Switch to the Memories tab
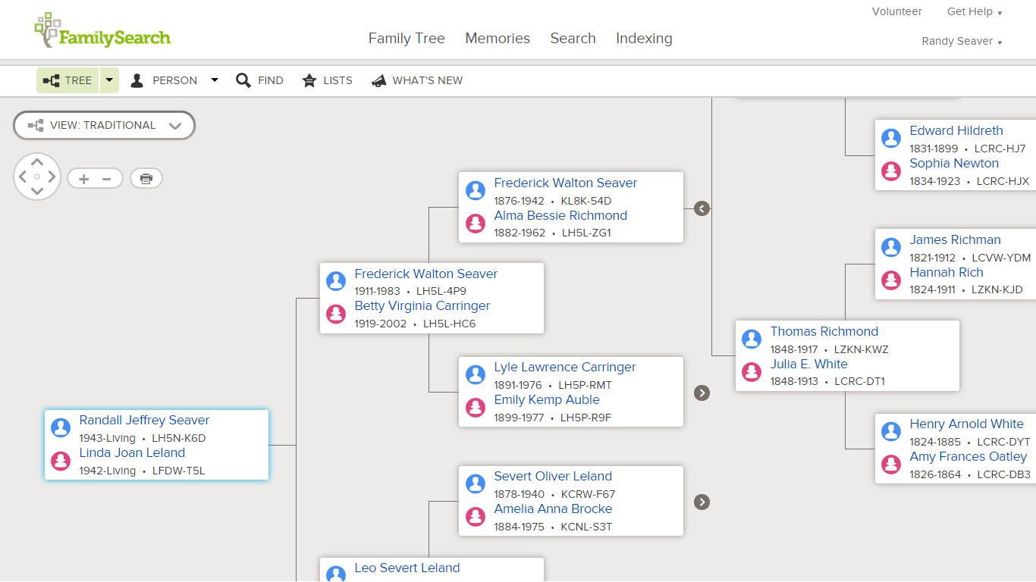This screenshot has height=582, width=1036. click(497, 38)
